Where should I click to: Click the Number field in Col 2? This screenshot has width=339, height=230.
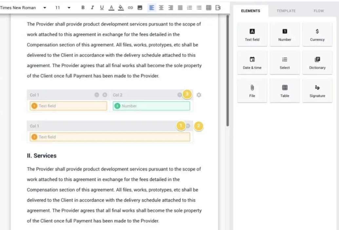click(151, 106)
